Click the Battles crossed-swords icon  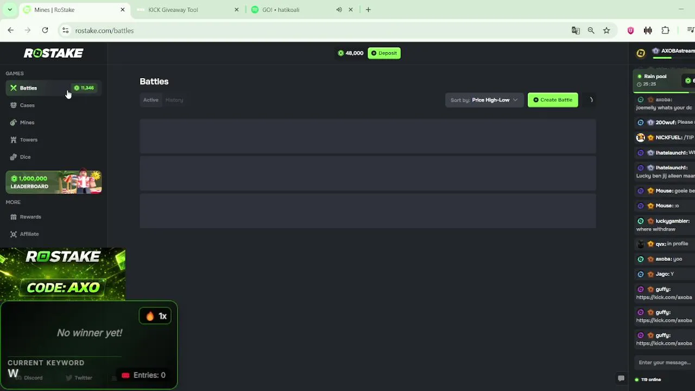[x=13, y=88]
